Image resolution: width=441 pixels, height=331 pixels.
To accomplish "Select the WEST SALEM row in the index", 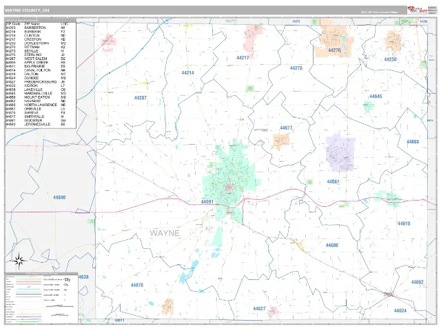I will (36, 59).
